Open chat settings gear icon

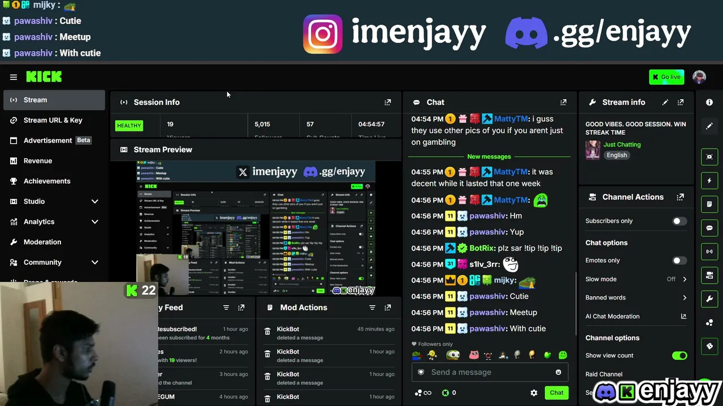coord(534,393)
